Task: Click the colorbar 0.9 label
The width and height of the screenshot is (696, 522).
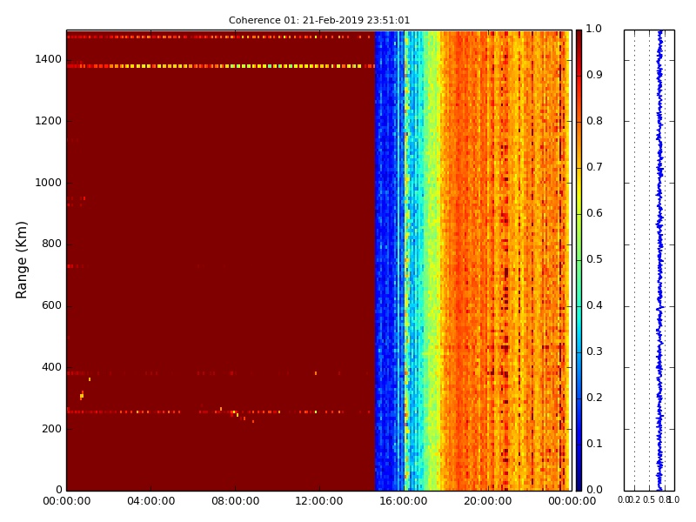Action: coord(594,75)
